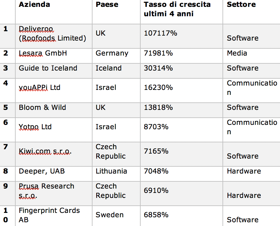Select the Guide to Iceland cell
The width and height of the screenshot is (280, 226).
[48, 68]
